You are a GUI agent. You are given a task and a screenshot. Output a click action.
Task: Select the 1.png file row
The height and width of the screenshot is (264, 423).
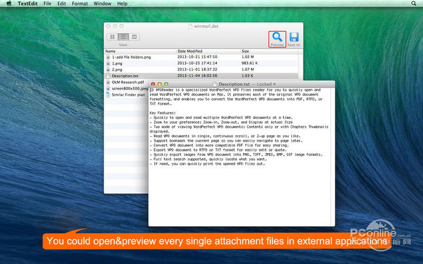coord(201,63)
